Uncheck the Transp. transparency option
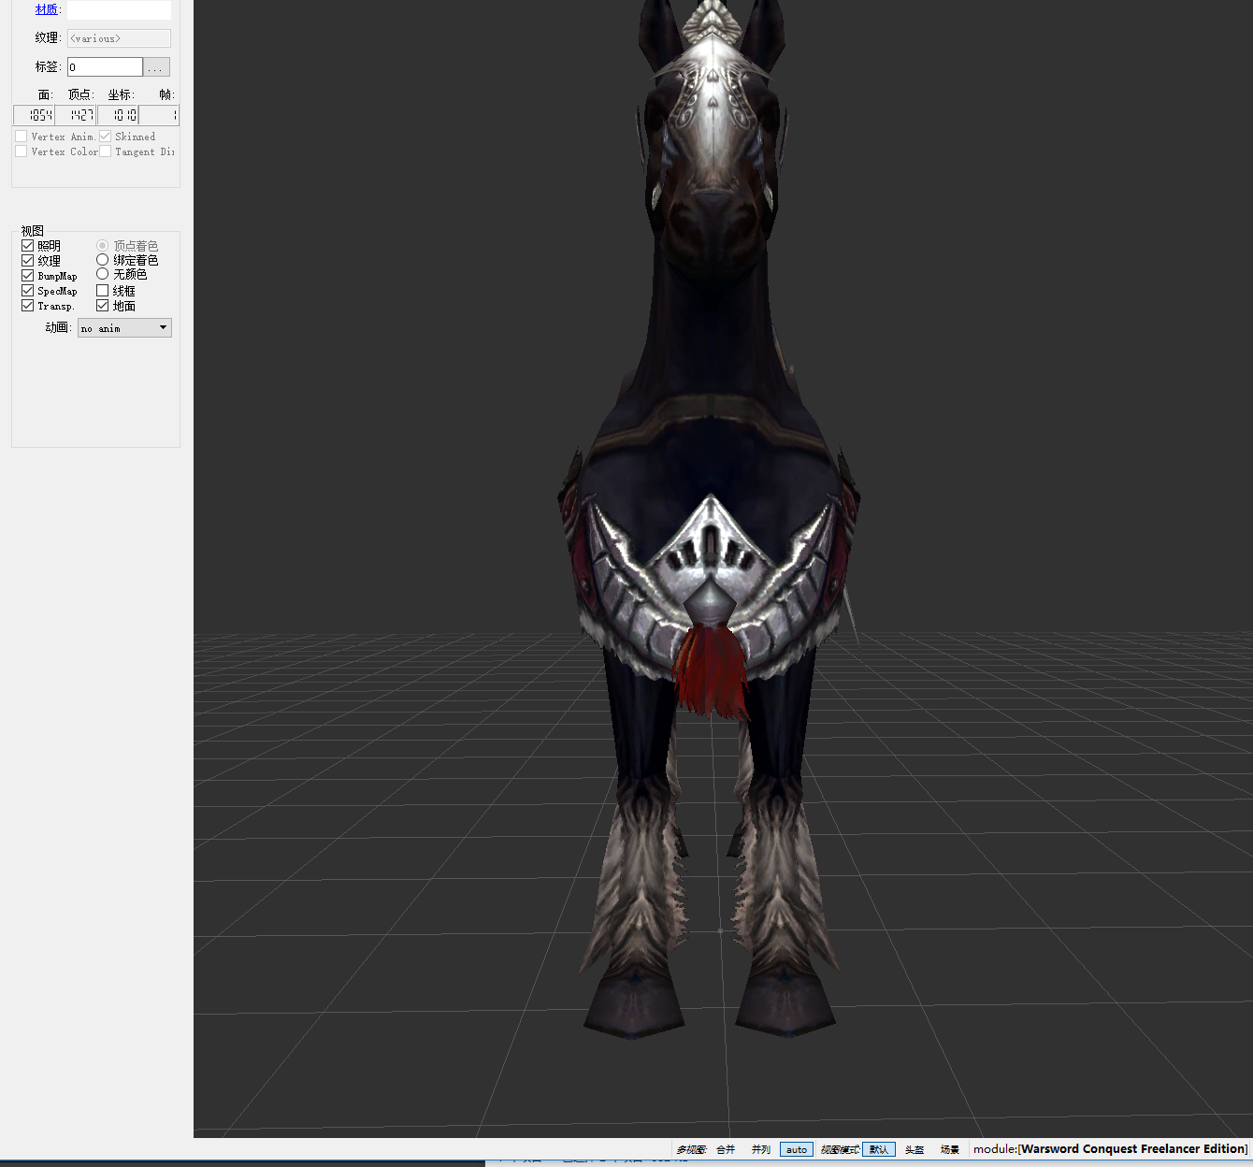This screenshot has height=1167, width=1253. pyautogui.click(x=28, y=306)
